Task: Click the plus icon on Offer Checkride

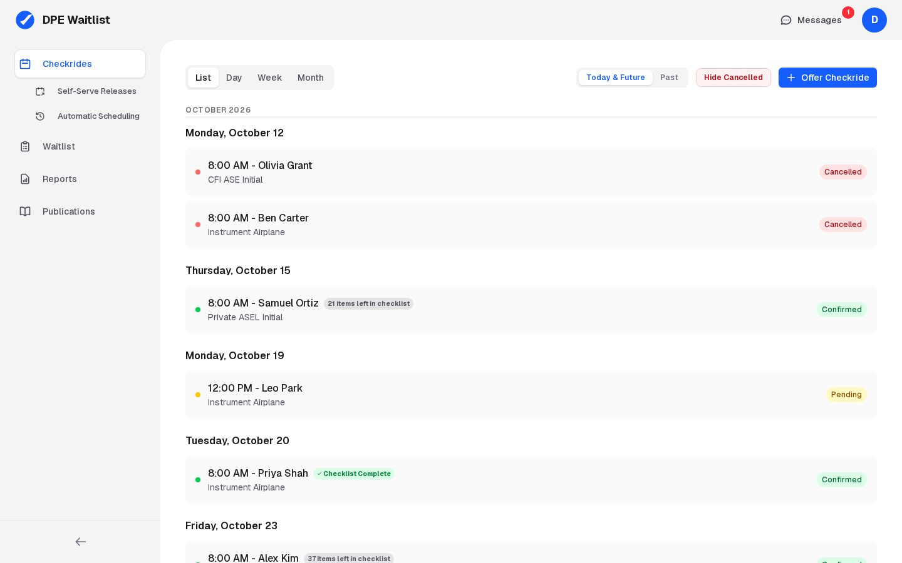Action: (x=791, y=78)
